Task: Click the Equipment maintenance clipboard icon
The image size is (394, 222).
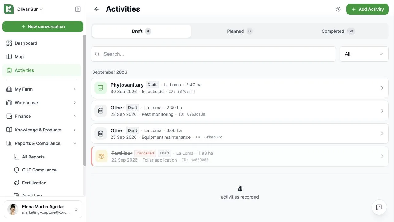Action: 101,134
